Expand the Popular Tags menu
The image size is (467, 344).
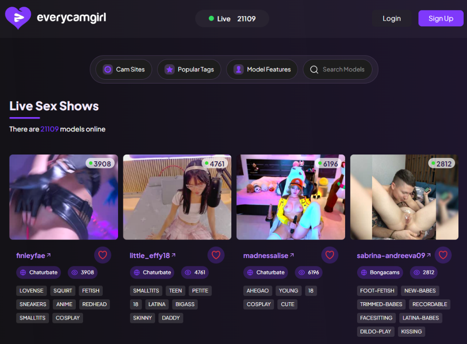click(189, 70)
